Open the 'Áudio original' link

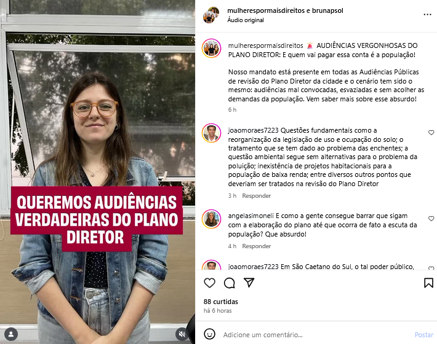[245, 20]
